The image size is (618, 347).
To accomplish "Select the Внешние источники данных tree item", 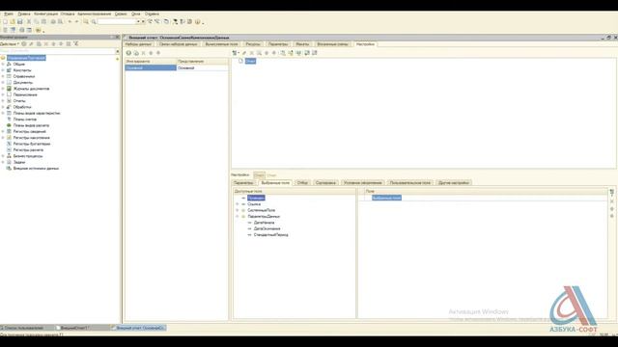I will pyautogui.click(x=36, y=168).
